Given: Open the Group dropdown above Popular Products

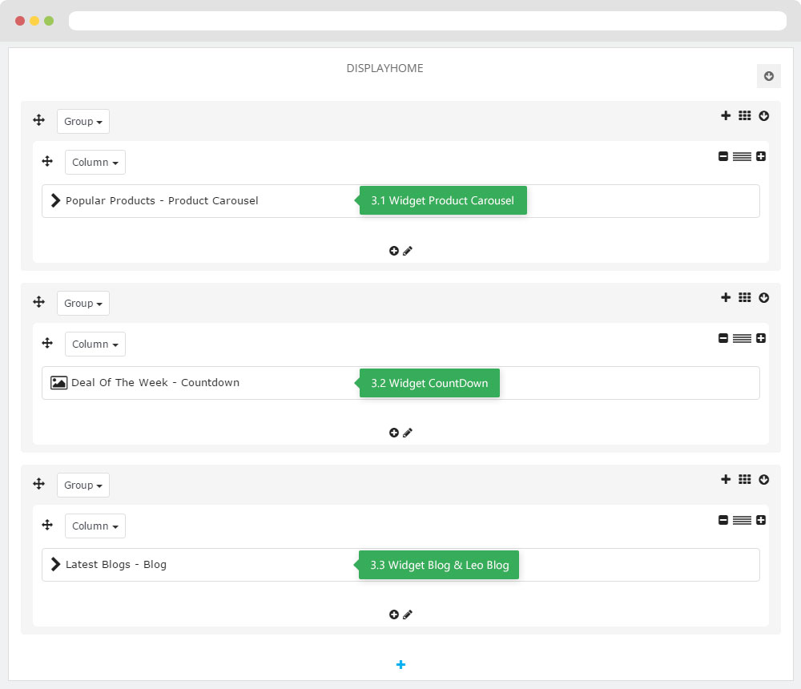Looking at the screenshot, I should 83,121.
